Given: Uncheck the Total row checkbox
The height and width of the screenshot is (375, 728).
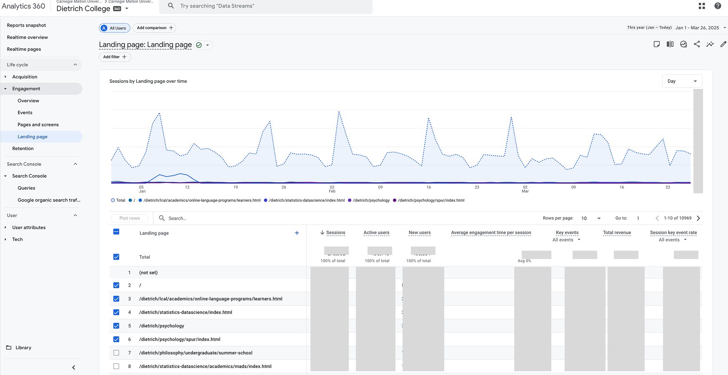Looking at the screenshot, I should point(116,257).
